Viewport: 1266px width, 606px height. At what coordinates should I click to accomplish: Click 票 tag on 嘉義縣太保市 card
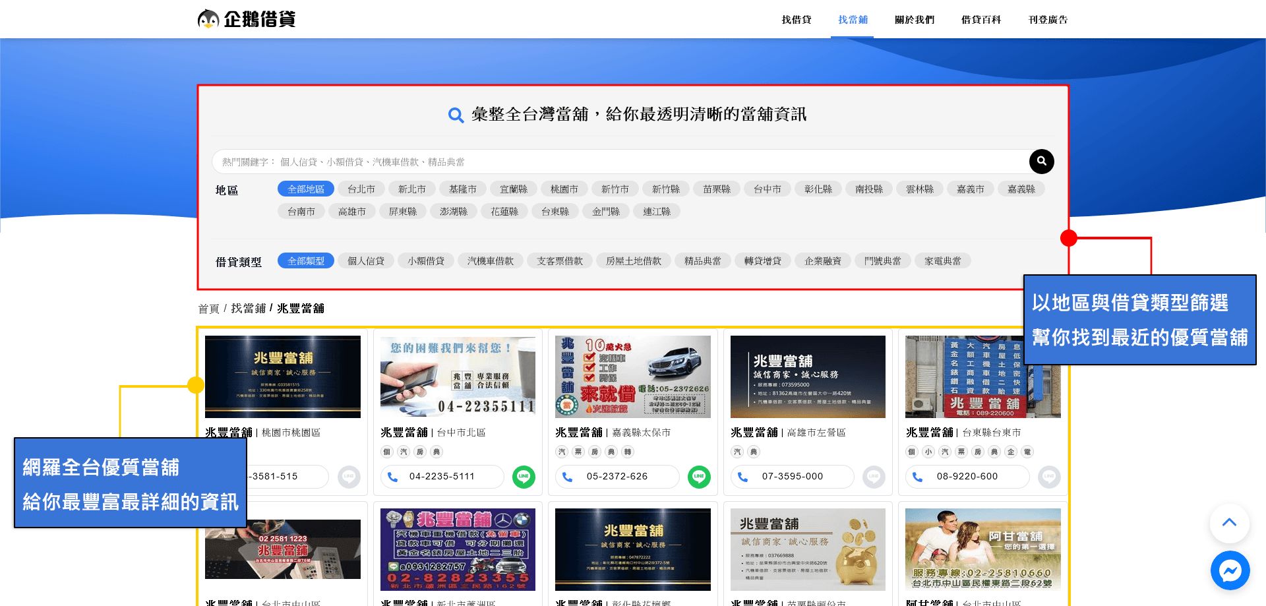coord(578,452)
